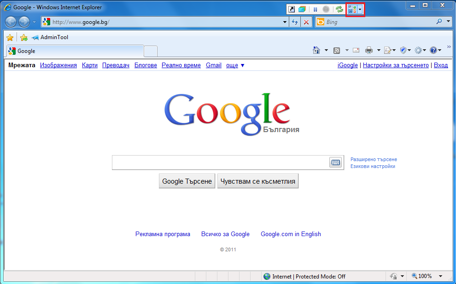The width and height of the screenshot is (456, 284).
Task: Click the red Stop loading button
Action: [306, 22]
